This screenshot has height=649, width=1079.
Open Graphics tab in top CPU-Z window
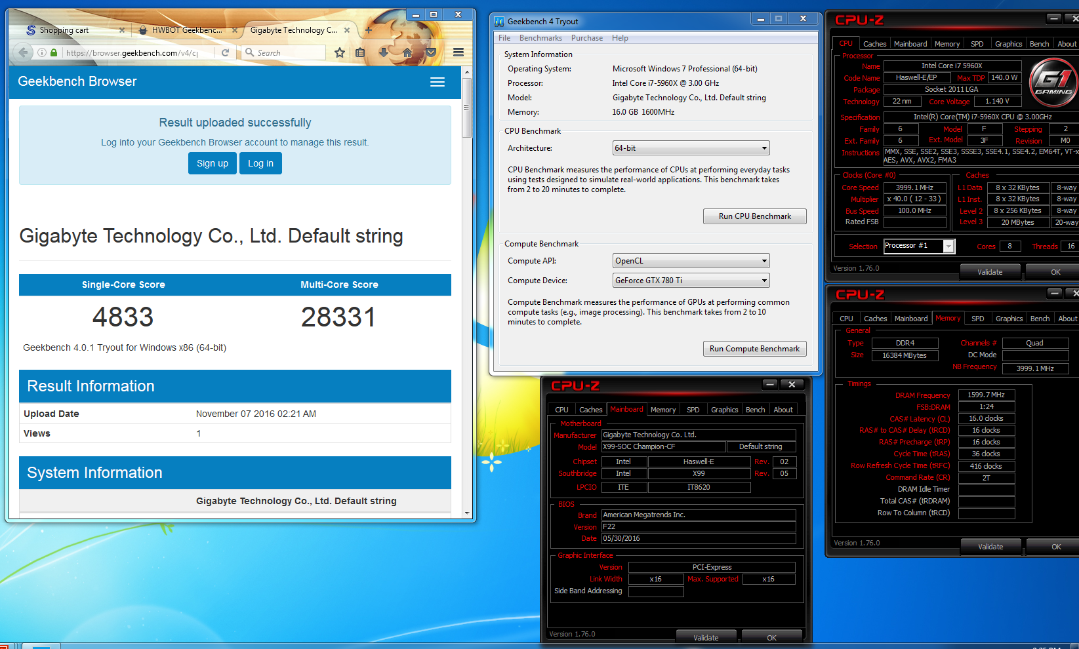point(1008,44)
